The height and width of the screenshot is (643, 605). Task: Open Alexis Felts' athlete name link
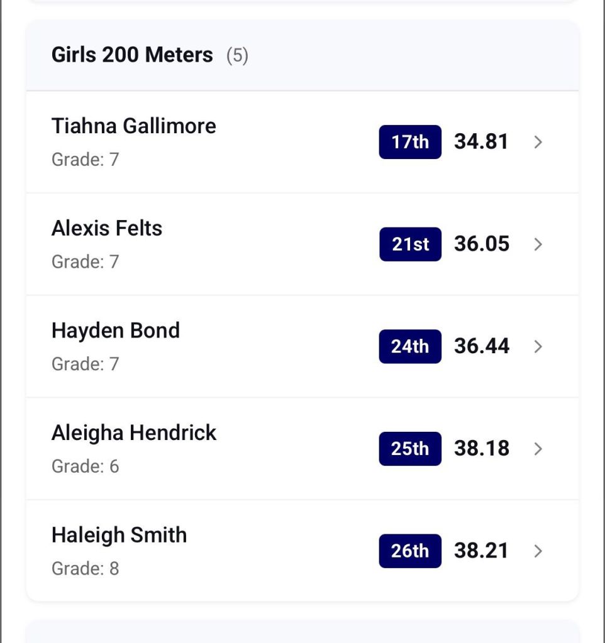click(107, 228)
